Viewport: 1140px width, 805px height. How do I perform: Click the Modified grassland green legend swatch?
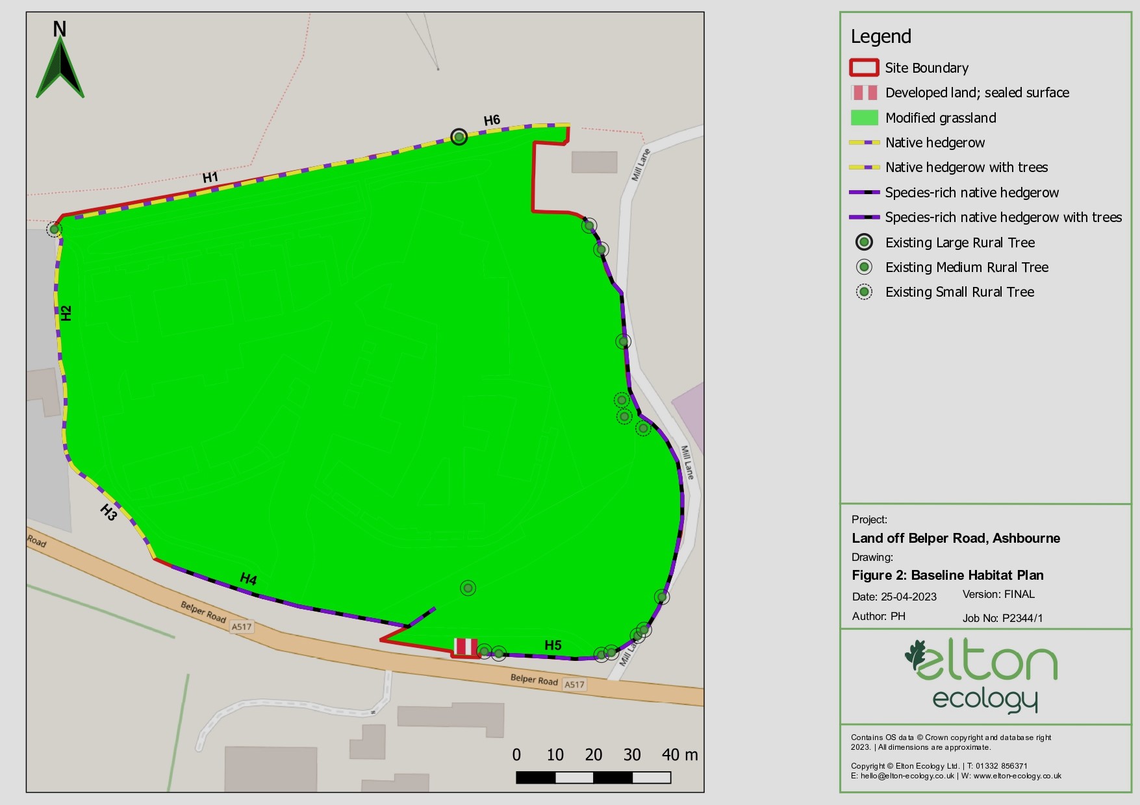click(864, 118)
